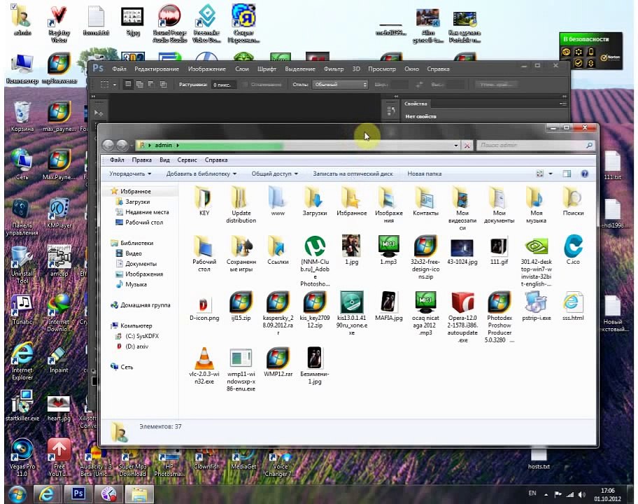Open Добавить в библиотеку dropdown

pyautogui.click(x=201, y=174)
